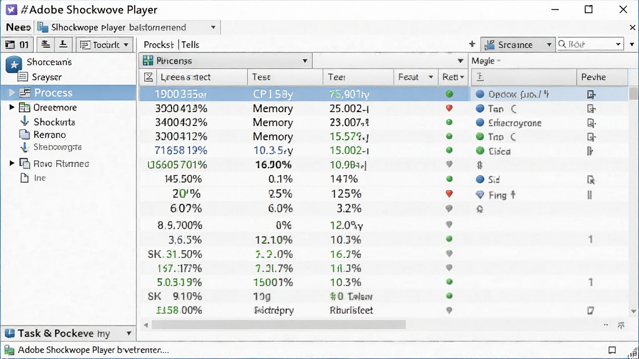Click the green dot next to Cidcd

coord(480,151)
